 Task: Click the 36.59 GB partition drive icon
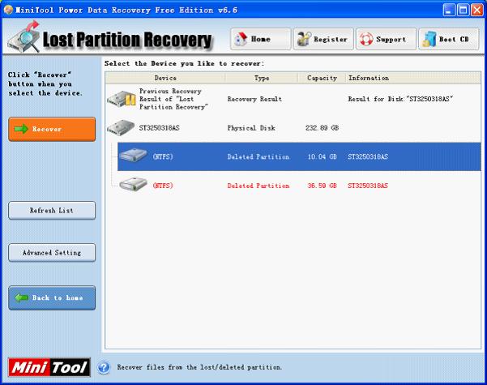[x=133, y=184]
